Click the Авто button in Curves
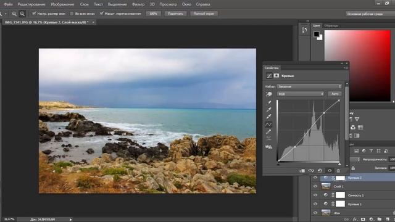The height and width of the screenshot is (222, 395). 335,94
